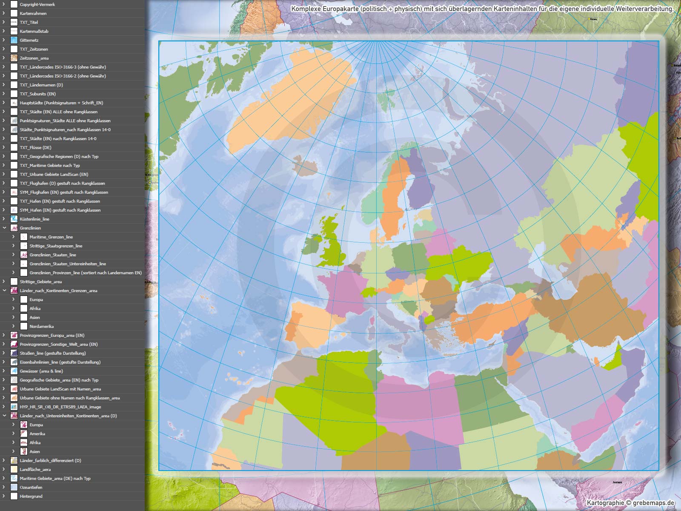Collapse the Grenzlinien layer group
The width and height of the screenshot is (681, 511).
tap(4, 228)
